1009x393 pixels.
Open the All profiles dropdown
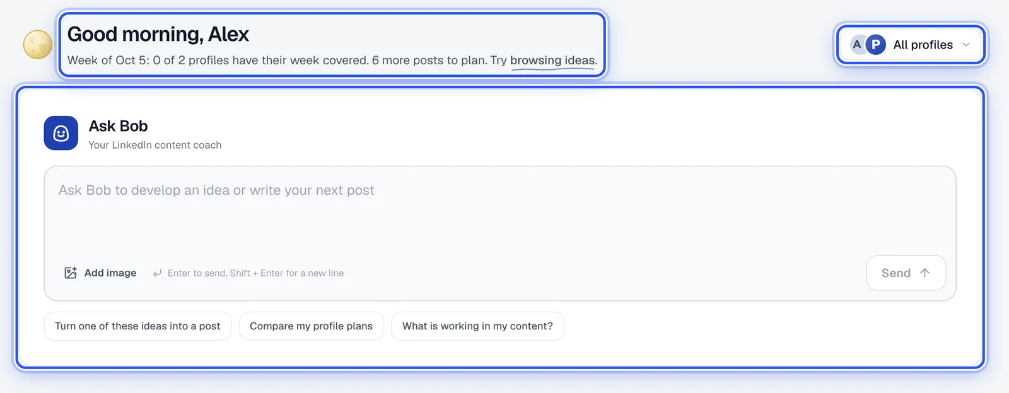911,45
